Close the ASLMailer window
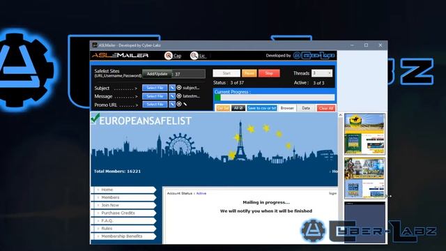Viewport: 446px width, 251px height. [380, 45]
